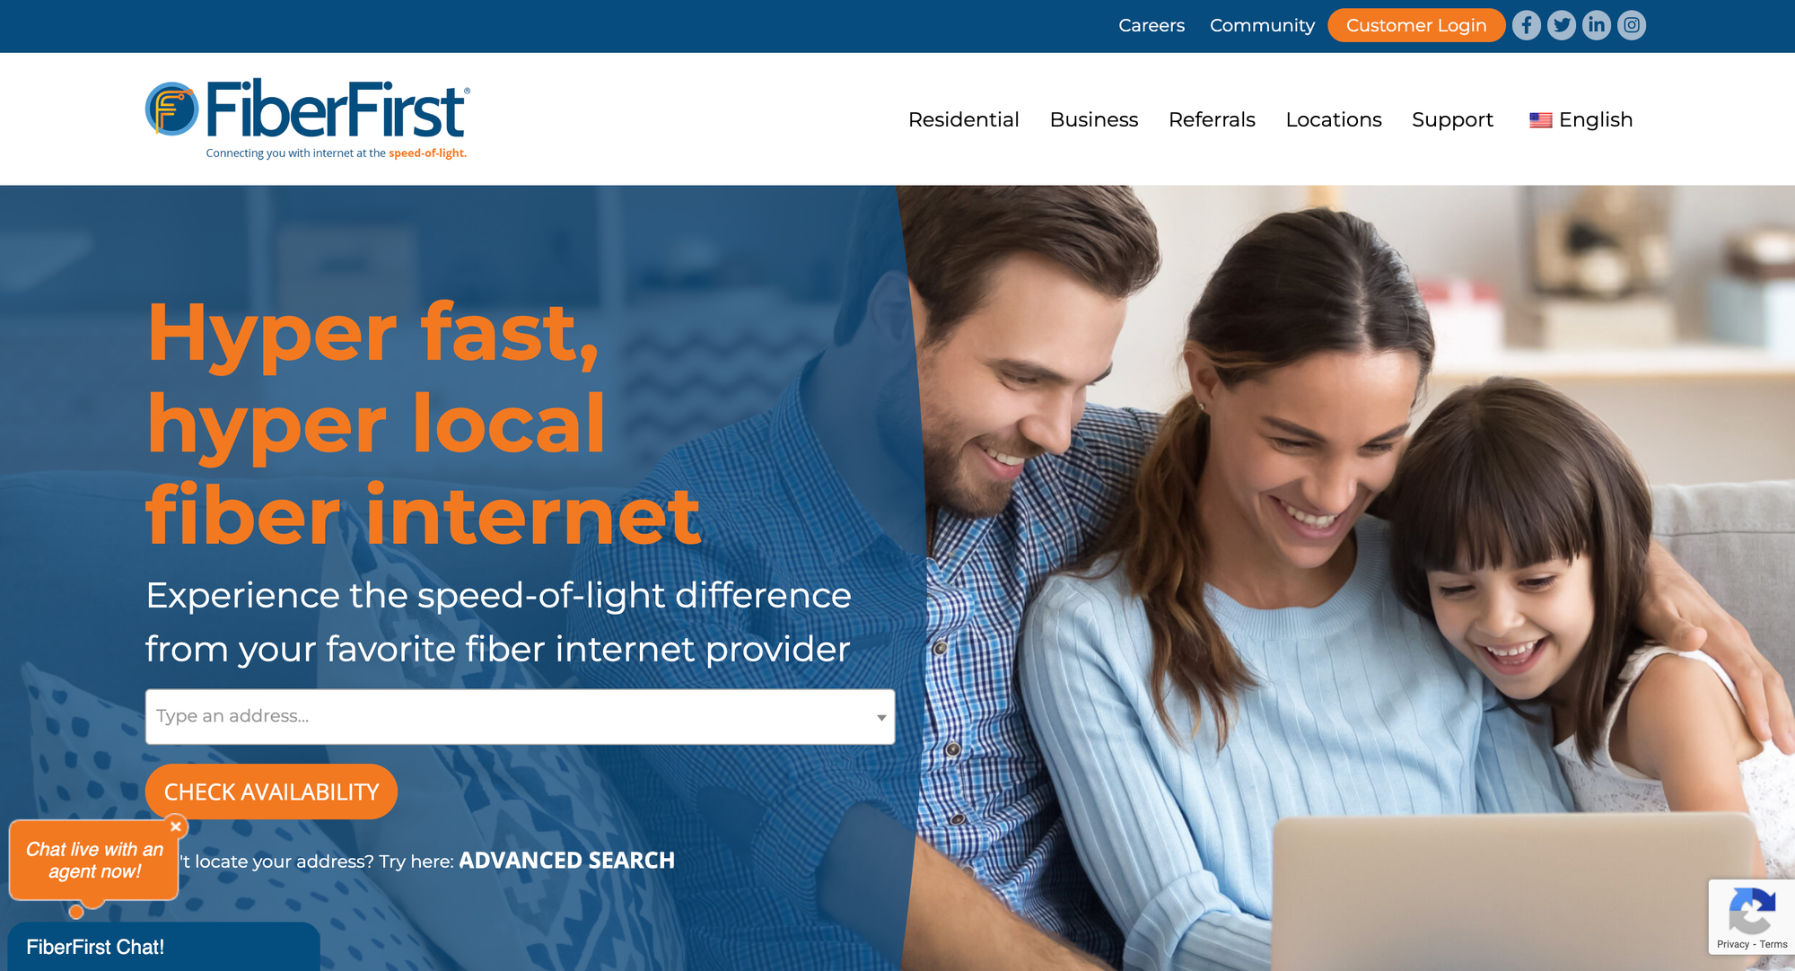Open the Residential navigation menu
This screenshot has height=971, width=1795.
coord(964,119)
